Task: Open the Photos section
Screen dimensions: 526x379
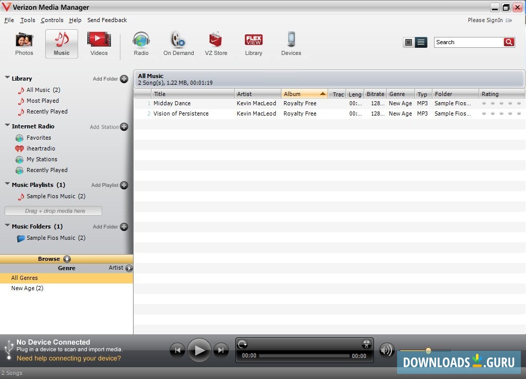Action: pos(24,44)
